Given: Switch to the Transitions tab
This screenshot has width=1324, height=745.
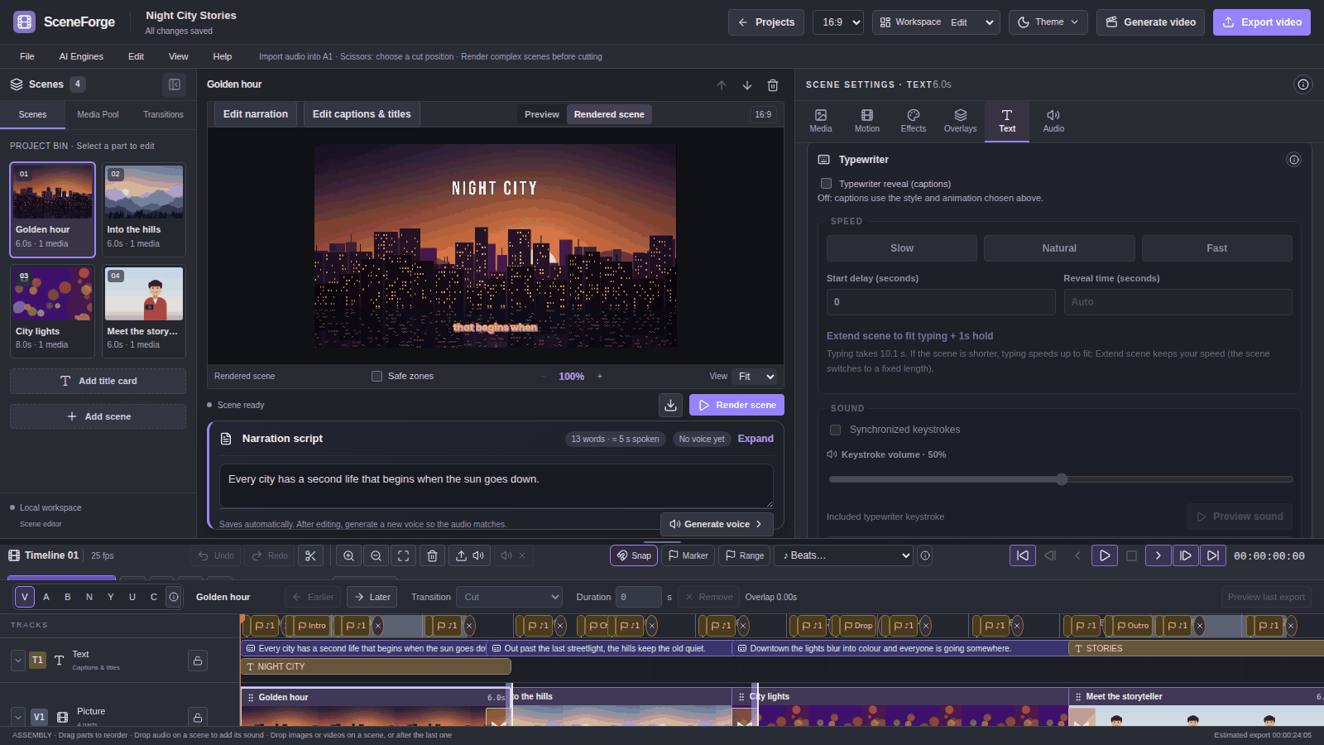Looking at the screenshot, I should (163, 114).
